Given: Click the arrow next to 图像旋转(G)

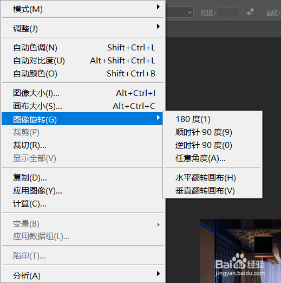Looking at the screenshot, I should [x=158, y=118].
